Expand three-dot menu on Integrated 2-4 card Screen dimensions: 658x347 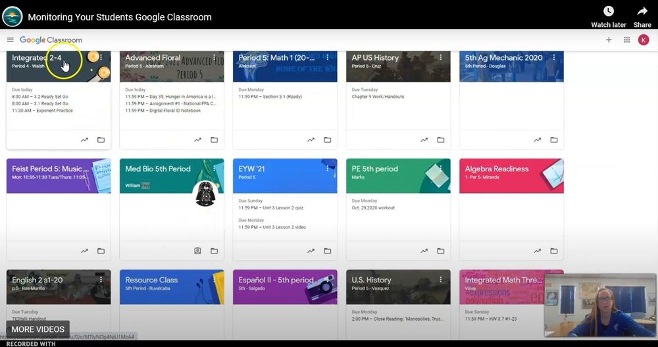101,58
